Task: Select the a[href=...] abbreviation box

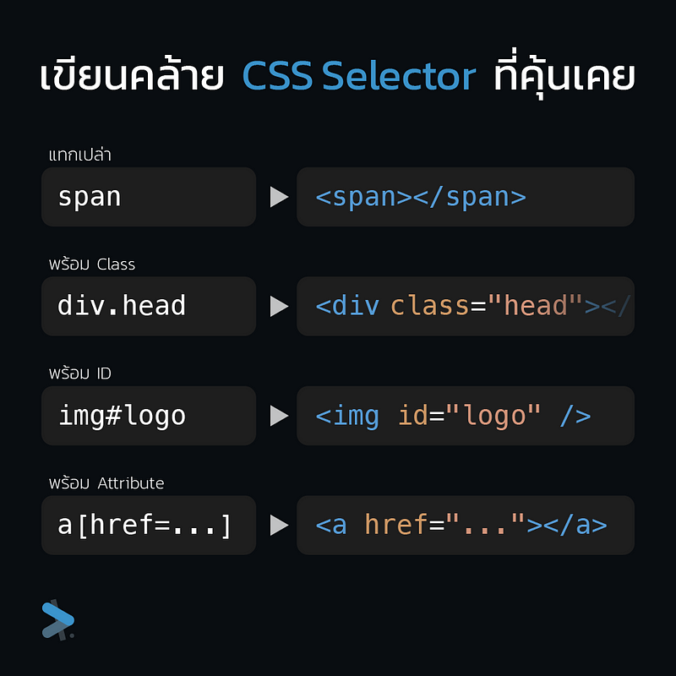Action: click(x=149, y=525)
